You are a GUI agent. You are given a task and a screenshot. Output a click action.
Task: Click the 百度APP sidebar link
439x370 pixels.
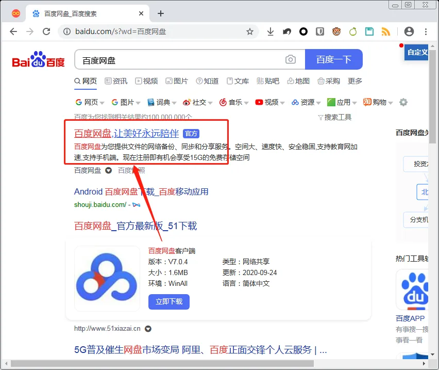(x=410, y=318)
